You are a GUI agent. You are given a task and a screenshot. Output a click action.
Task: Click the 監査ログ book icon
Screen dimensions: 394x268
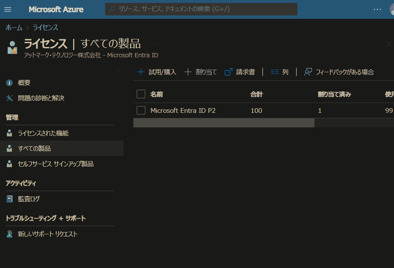click(9, 199)
